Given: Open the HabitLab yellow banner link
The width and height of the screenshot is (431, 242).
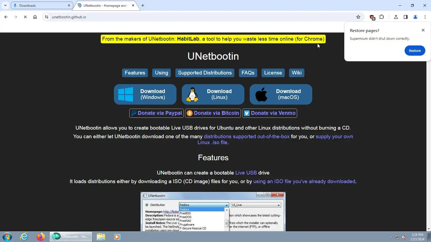Looking at the screenshot, I should click(213, 39).
